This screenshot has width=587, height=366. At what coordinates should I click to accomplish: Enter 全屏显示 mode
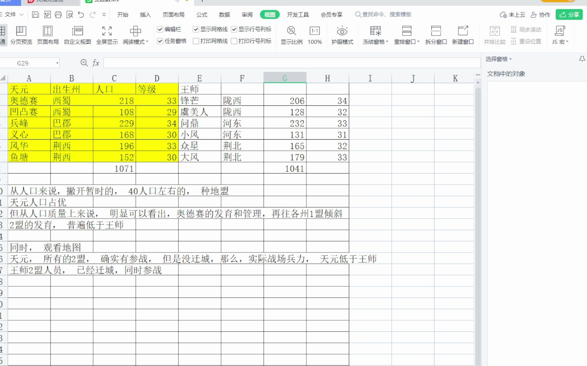[107, 35]
